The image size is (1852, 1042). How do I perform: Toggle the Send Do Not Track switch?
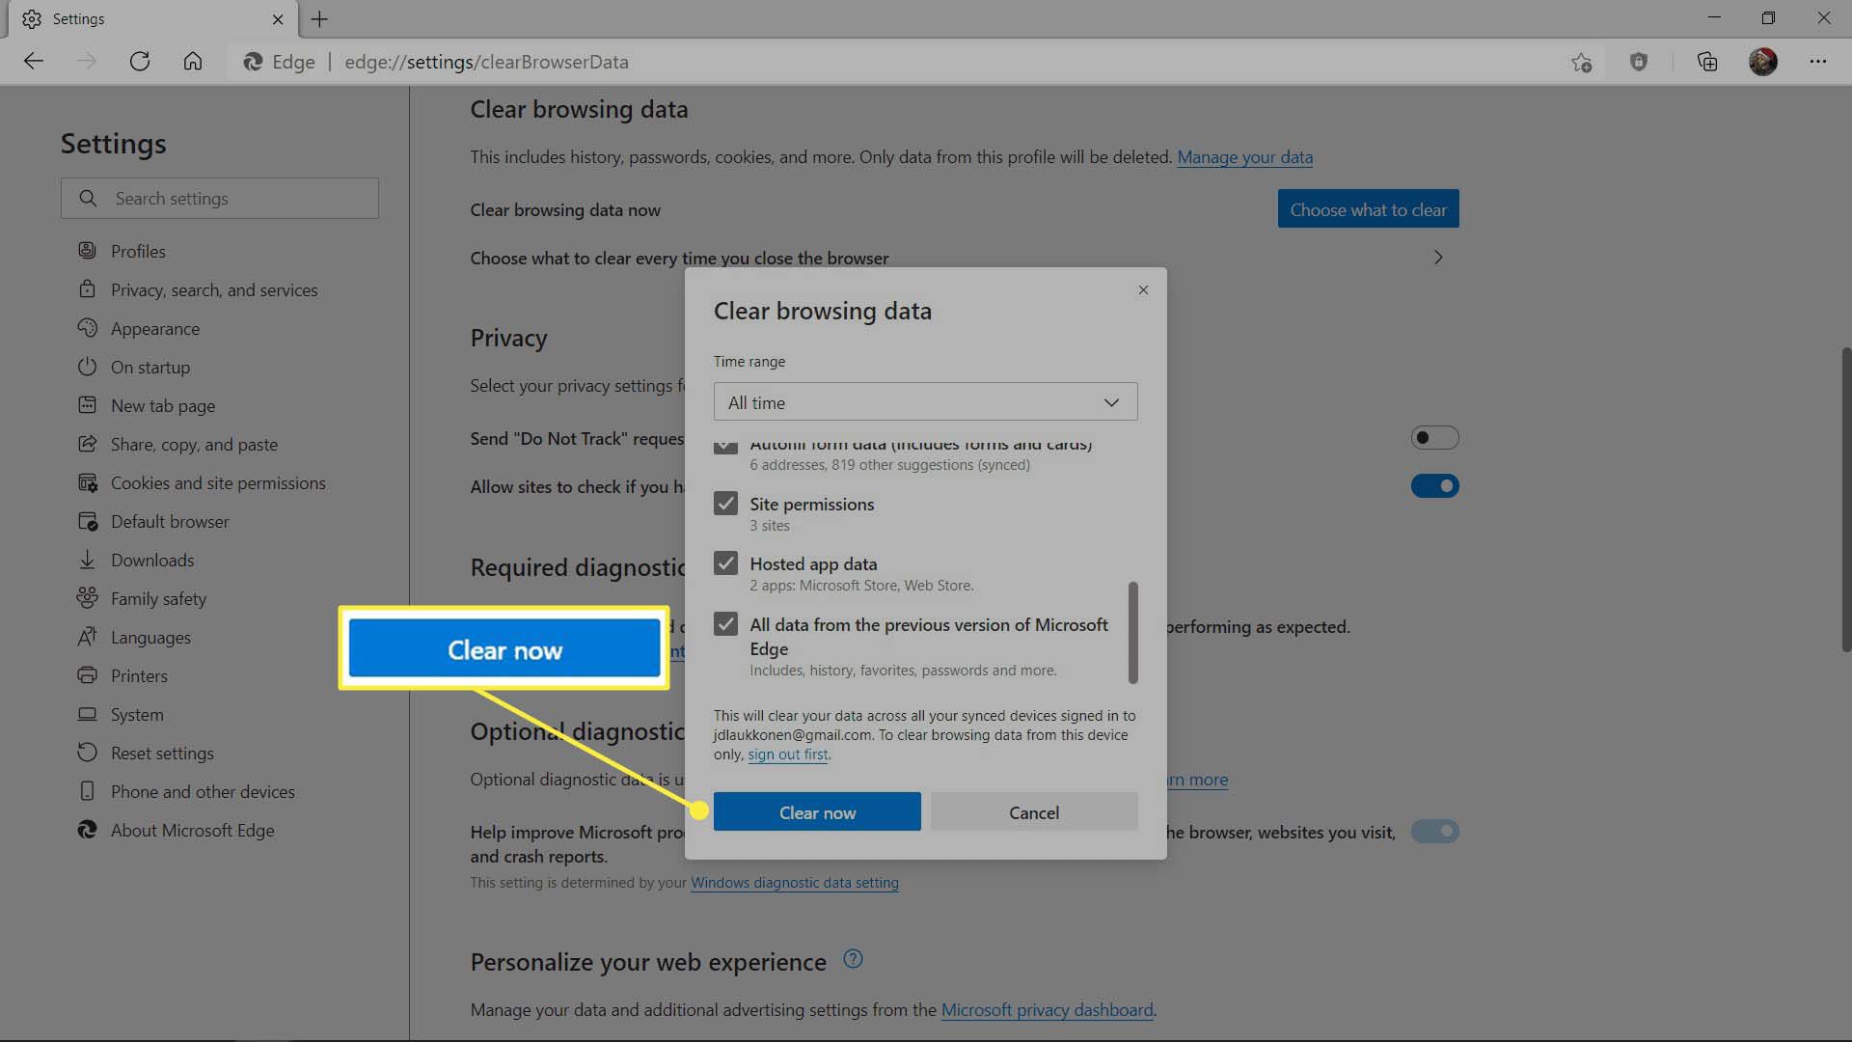click(1434, 438)
